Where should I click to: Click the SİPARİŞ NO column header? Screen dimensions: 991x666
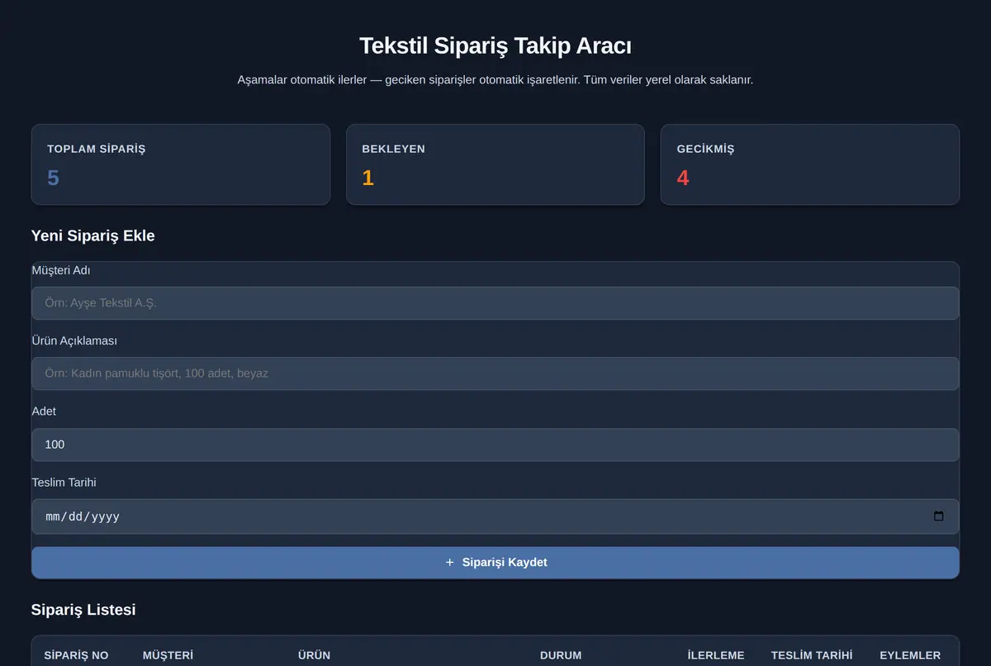(76, 655)
